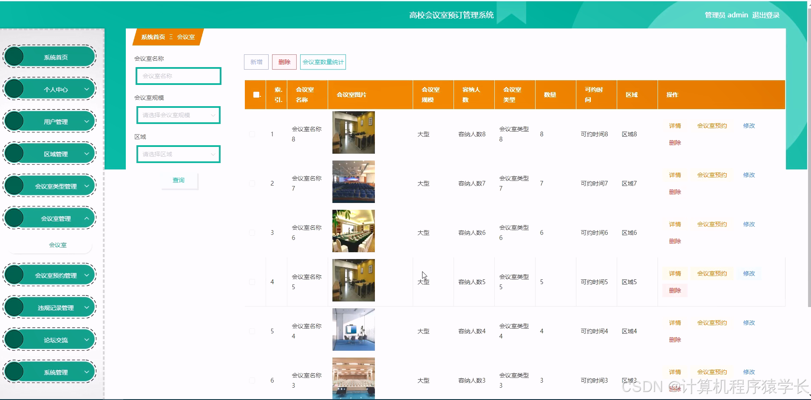Check the row 4 会议室名称5 checkbox
The image size is (811, 400).
pyautogui.click(x=252, y=282)
